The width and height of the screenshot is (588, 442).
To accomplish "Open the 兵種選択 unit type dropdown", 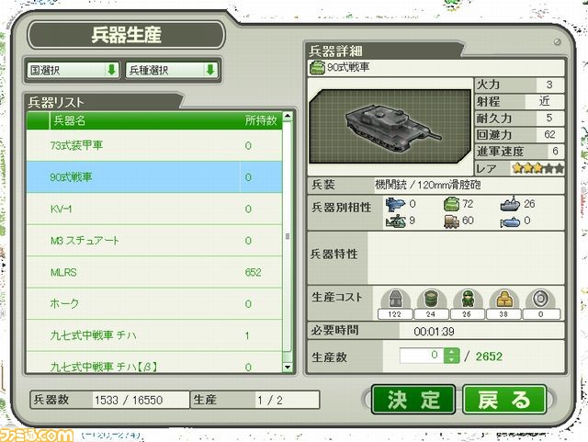I will (x=172, y=70).
